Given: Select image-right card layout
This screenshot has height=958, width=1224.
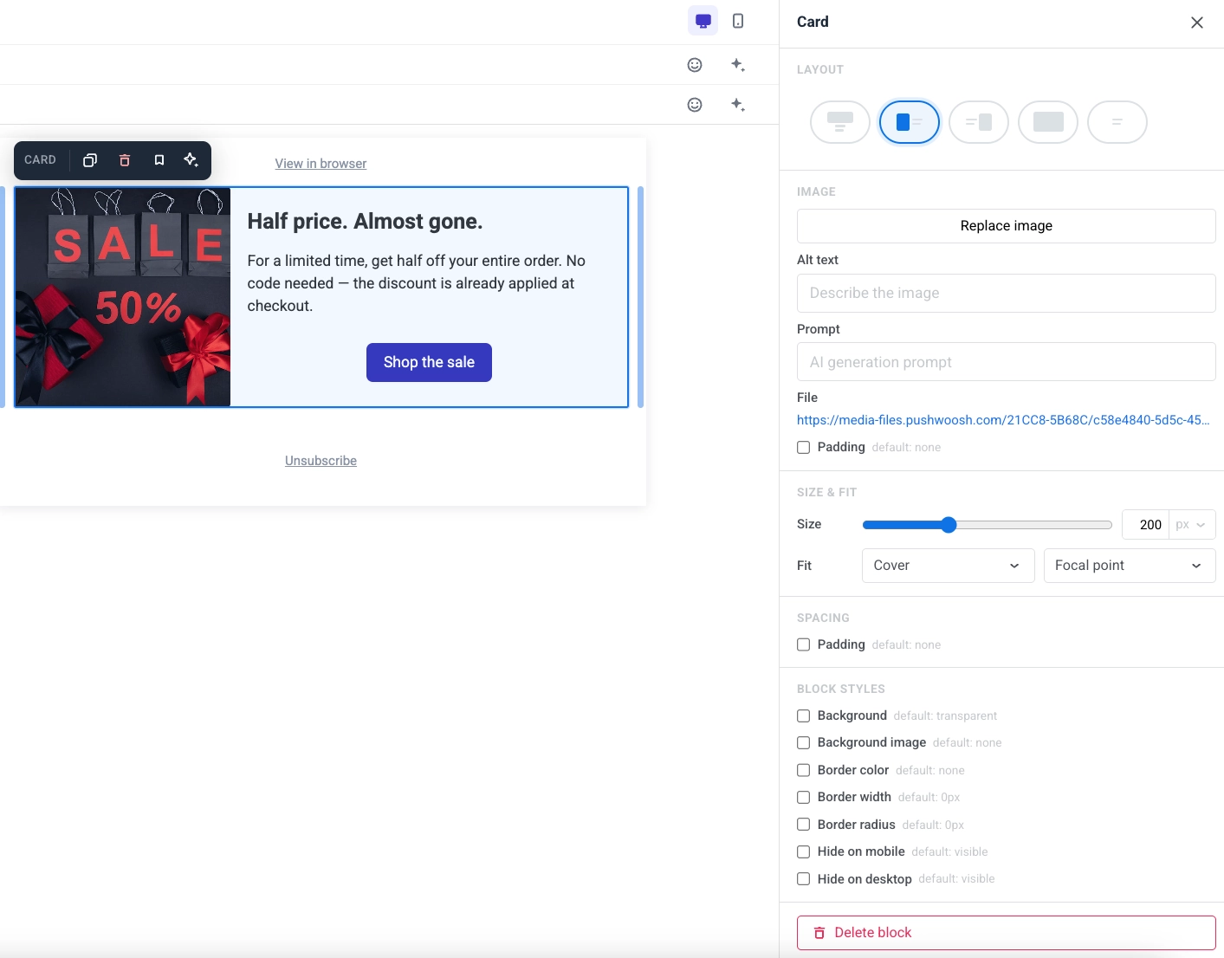Looking at the screenshot, I should click(x=979, y=122).
